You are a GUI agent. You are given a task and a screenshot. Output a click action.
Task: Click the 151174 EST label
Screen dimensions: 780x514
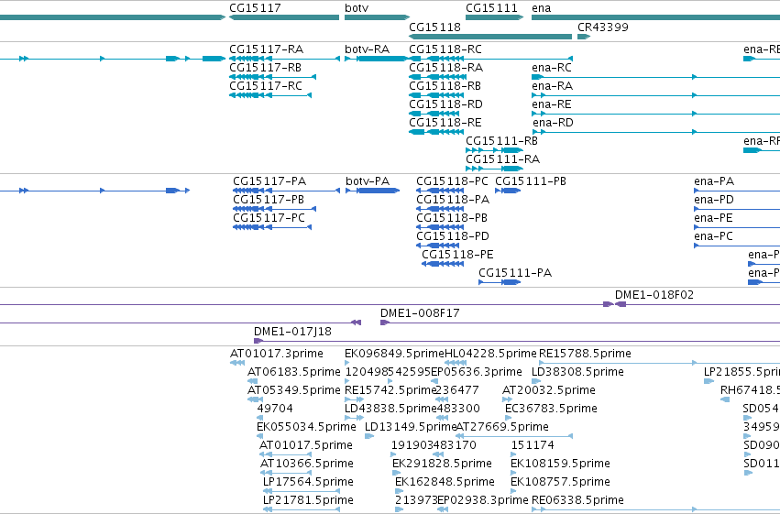coord(533,445)
